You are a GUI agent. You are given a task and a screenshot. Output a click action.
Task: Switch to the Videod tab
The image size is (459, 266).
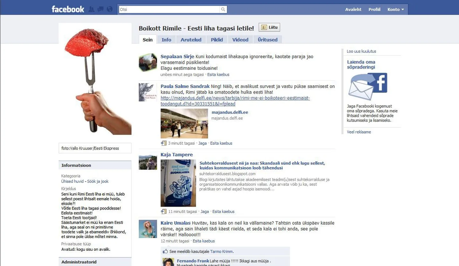pos(240,40)
